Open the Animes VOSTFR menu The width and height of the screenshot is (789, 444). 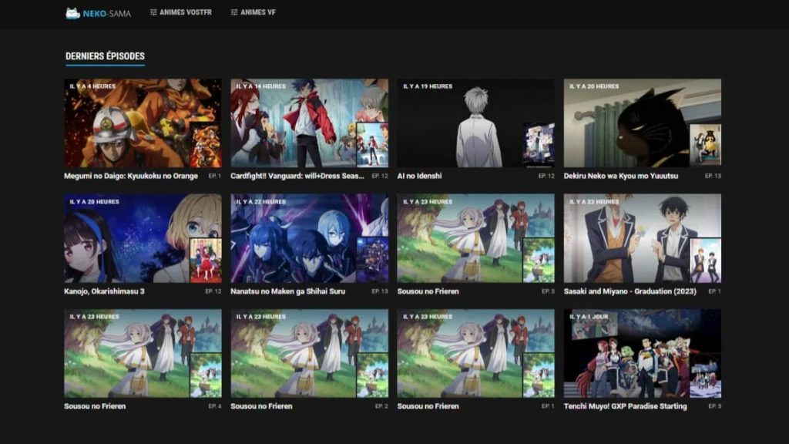pos(180,12)
